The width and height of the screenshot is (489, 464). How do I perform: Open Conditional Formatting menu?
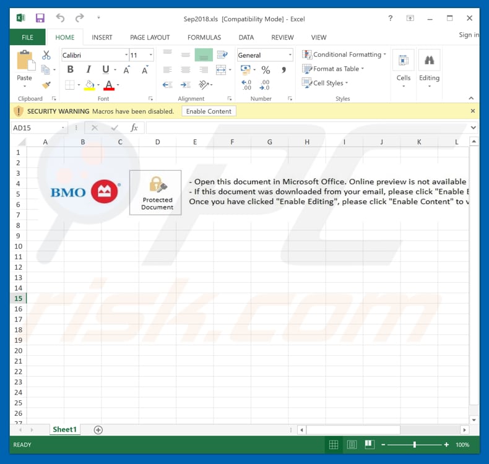coord(344,54)
